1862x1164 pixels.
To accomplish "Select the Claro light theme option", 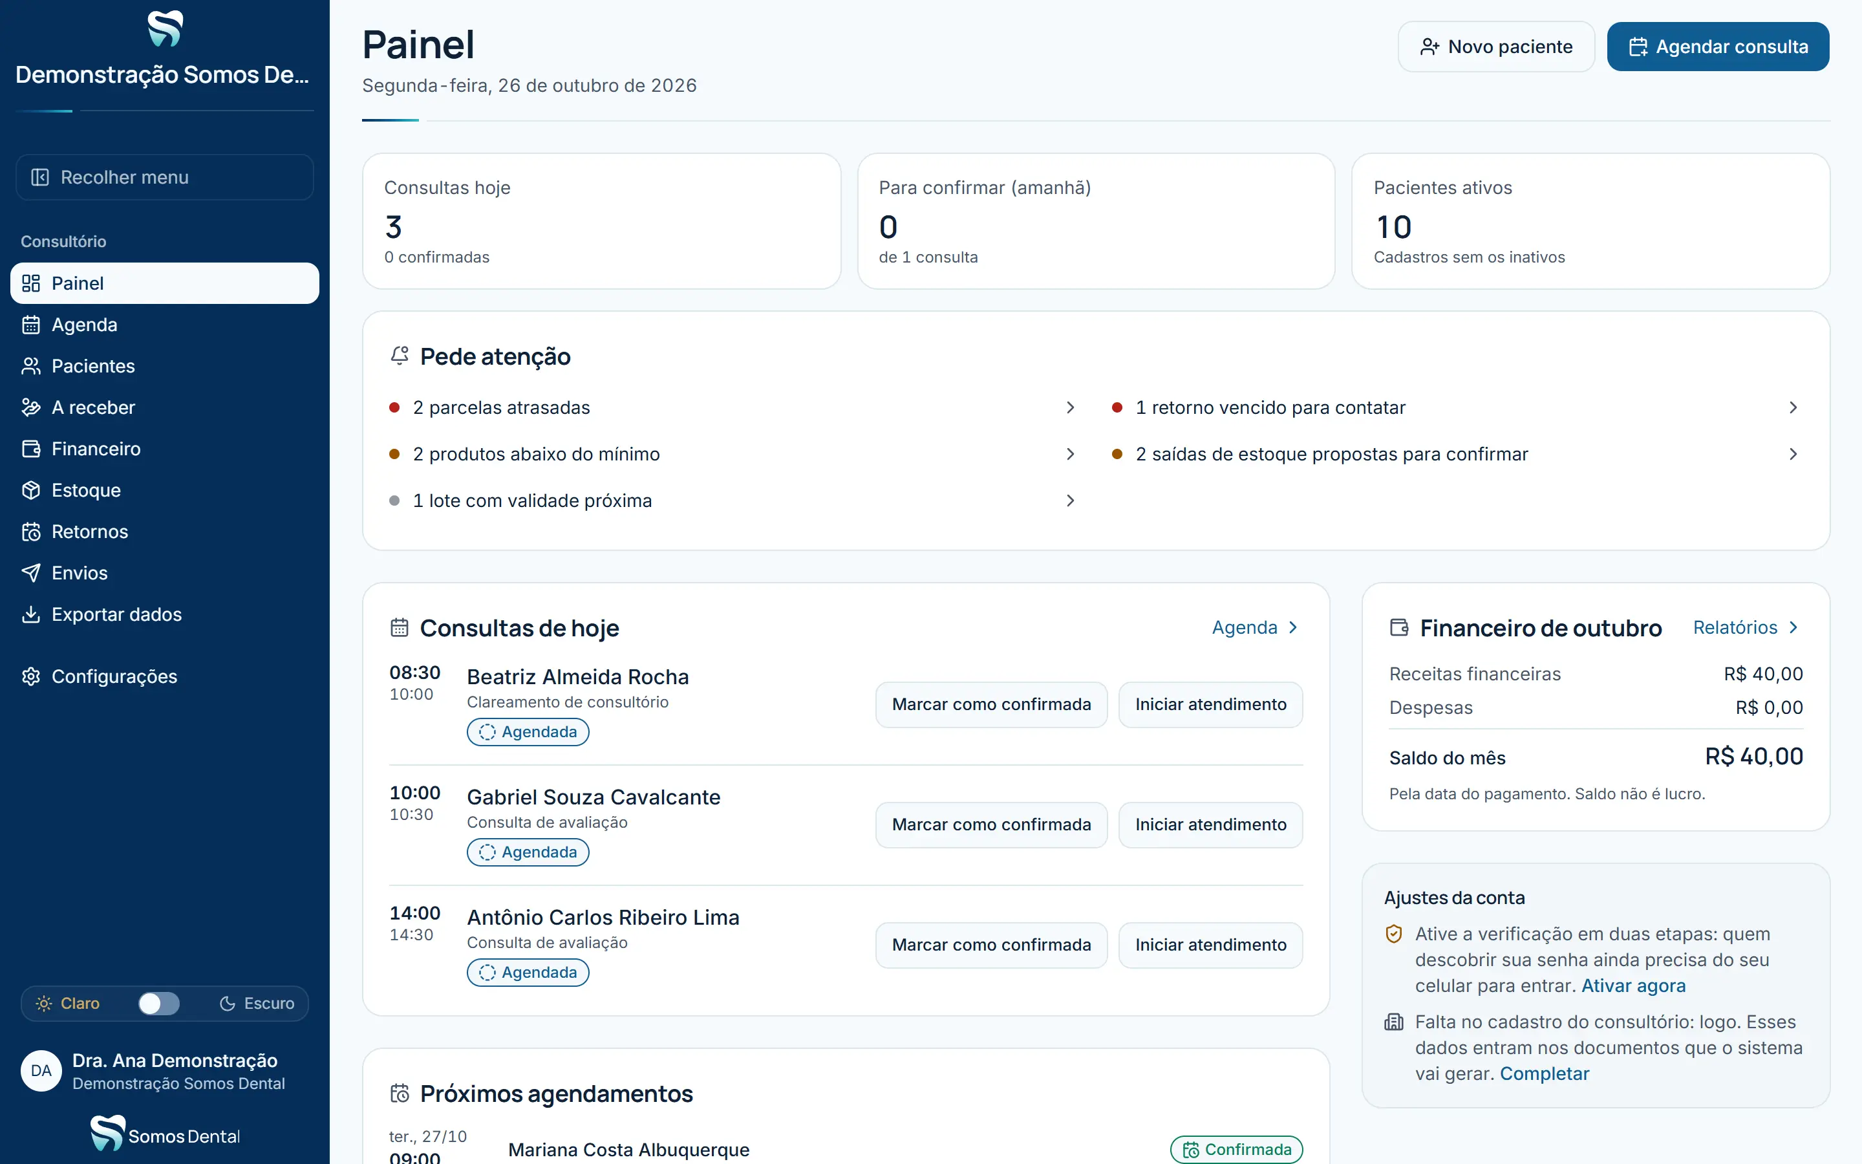I will click(68, 1003).
